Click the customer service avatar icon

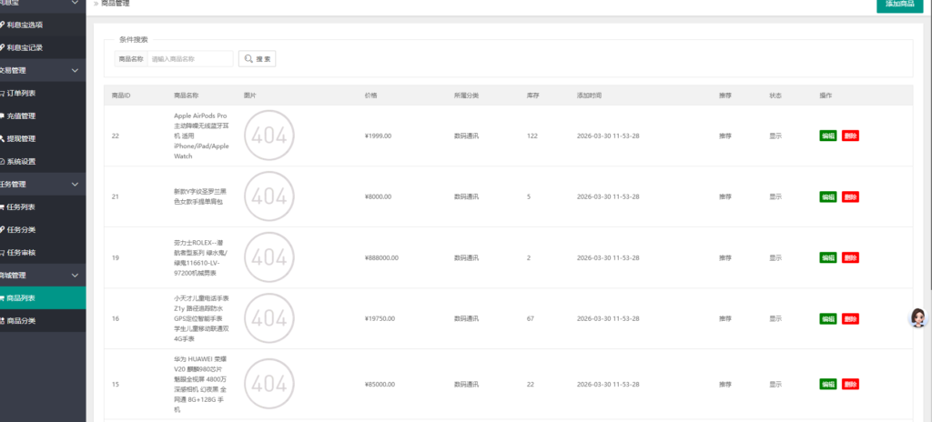click(918, 317)
